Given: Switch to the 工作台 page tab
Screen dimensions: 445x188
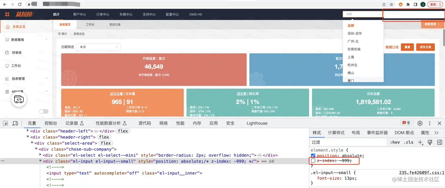Looking at the screenshot, I should pos(90,25).
